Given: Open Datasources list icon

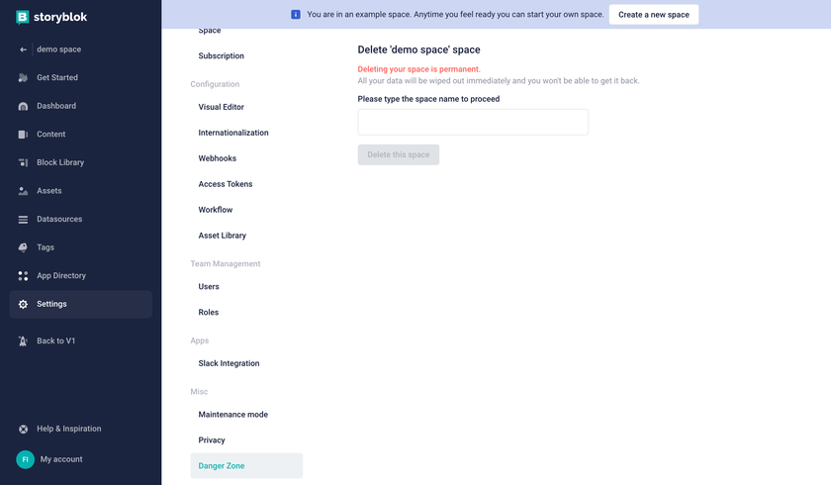Looking at the screenshot, I should (x=23, y=219).
